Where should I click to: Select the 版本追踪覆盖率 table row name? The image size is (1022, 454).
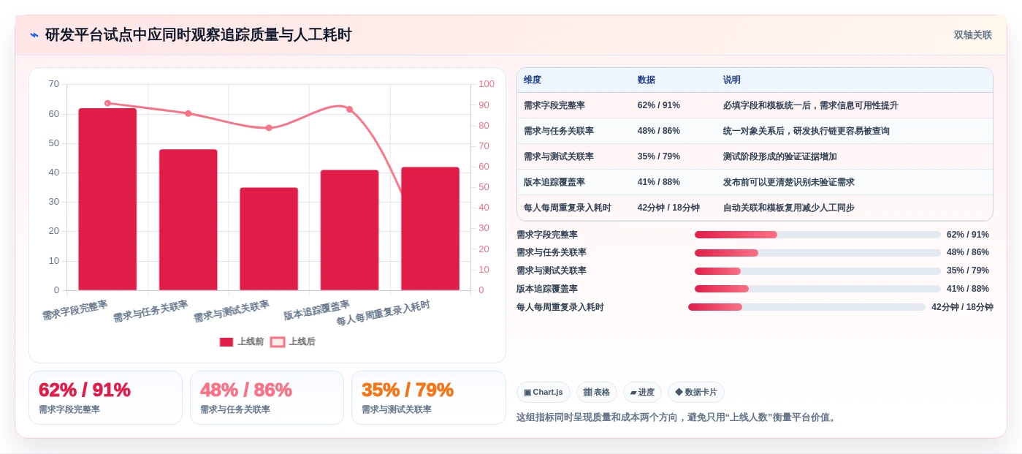(x=554, y=182)
